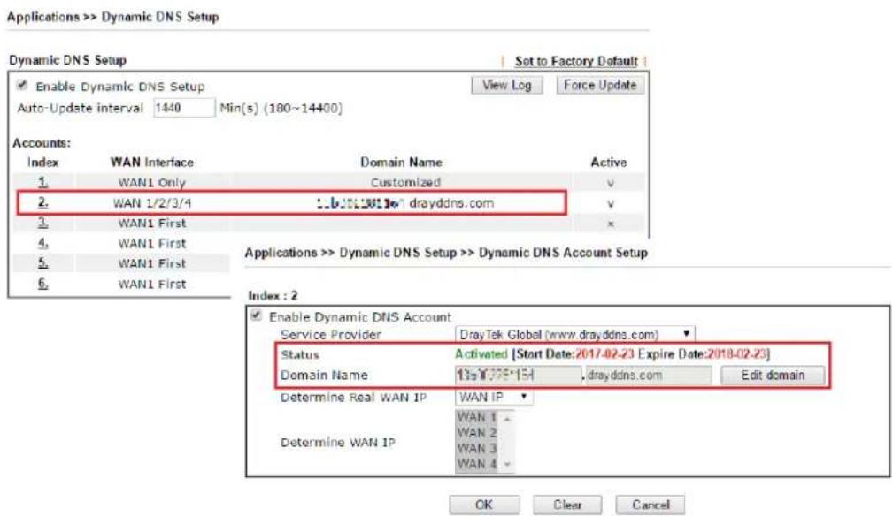893x516 pixels.
Task: Select WAN 1 in Determine WAN IP list
Action: click(x=477, y=417)
